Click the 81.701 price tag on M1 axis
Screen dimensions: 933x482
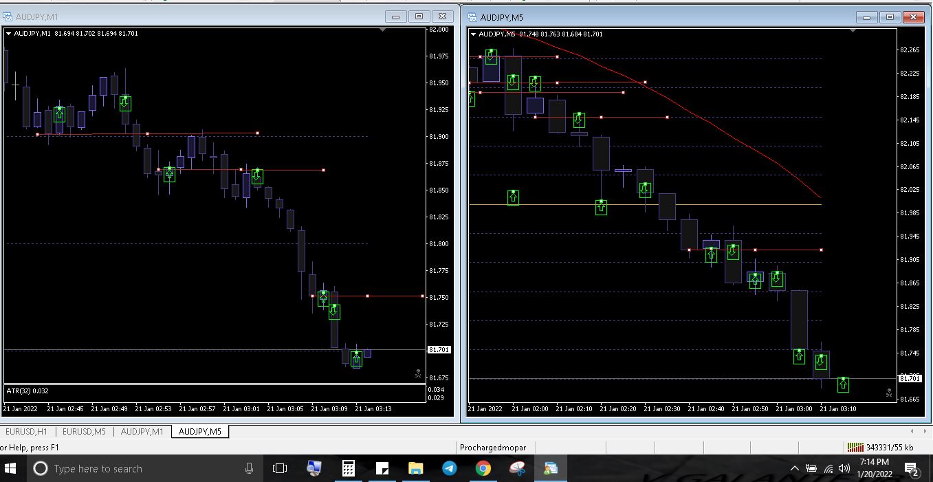point(439,349)
